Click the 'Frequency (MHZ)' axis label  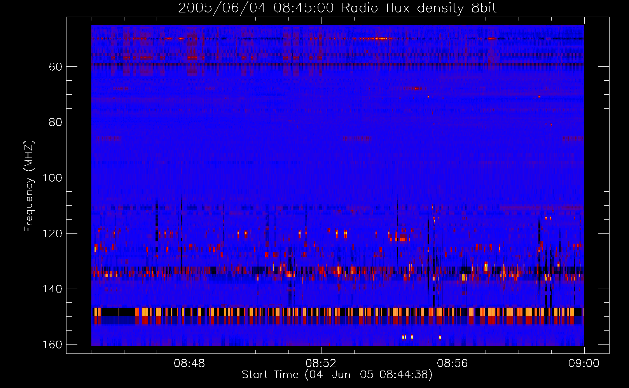(29, 186)
